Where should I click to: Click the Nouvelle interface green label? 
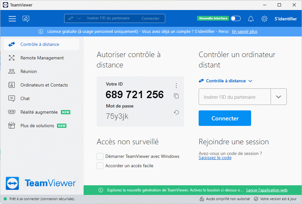coord(213,18)
